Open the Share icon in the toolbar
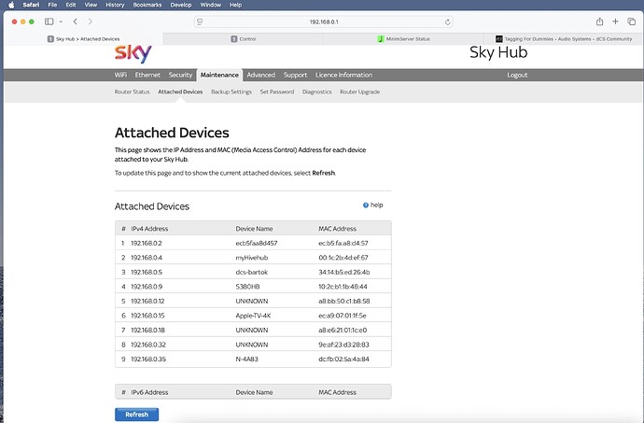This screenshot has height=423, width=644. point(599,21)
